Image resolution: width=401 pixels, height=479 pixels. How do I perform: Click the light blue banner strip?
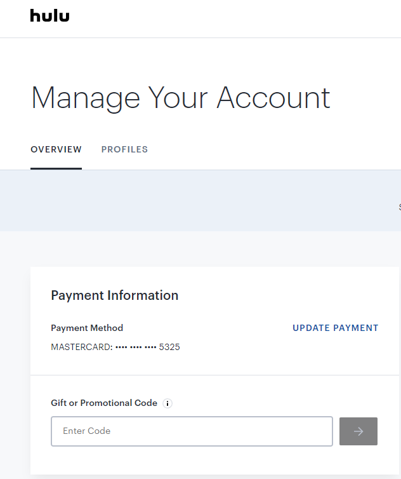pyautogui.click(x=190, y=201)
